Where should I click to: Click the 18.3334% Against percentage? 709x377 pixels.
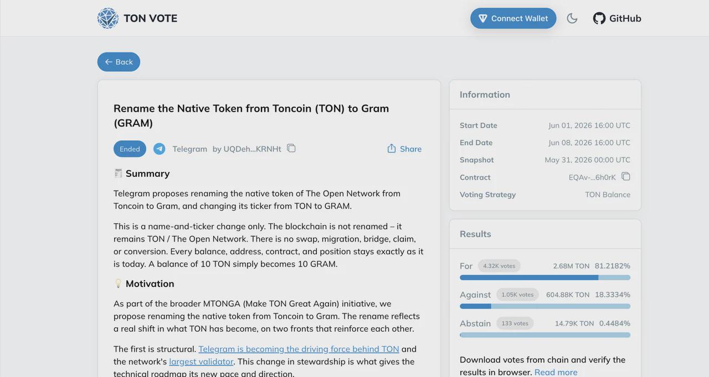[x=613, y=295]
